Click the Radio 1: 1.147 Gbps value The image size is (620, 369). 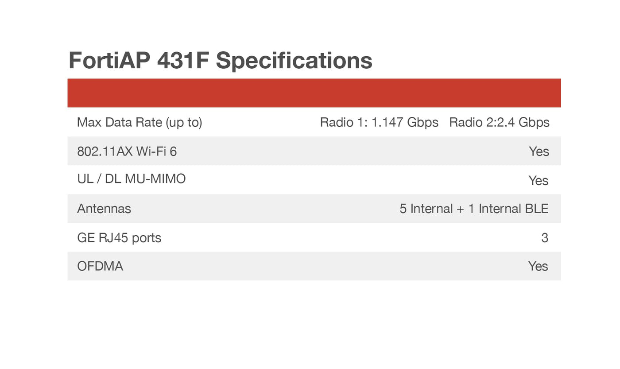click(379, 122)
